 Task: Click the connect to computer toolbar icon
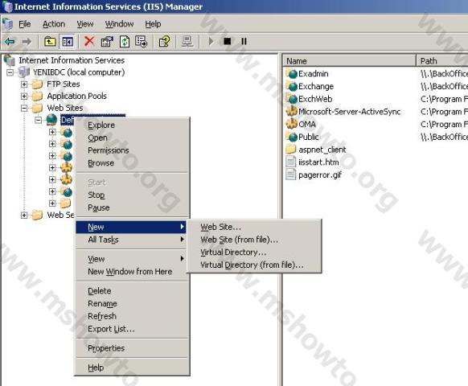pos(187,42)
